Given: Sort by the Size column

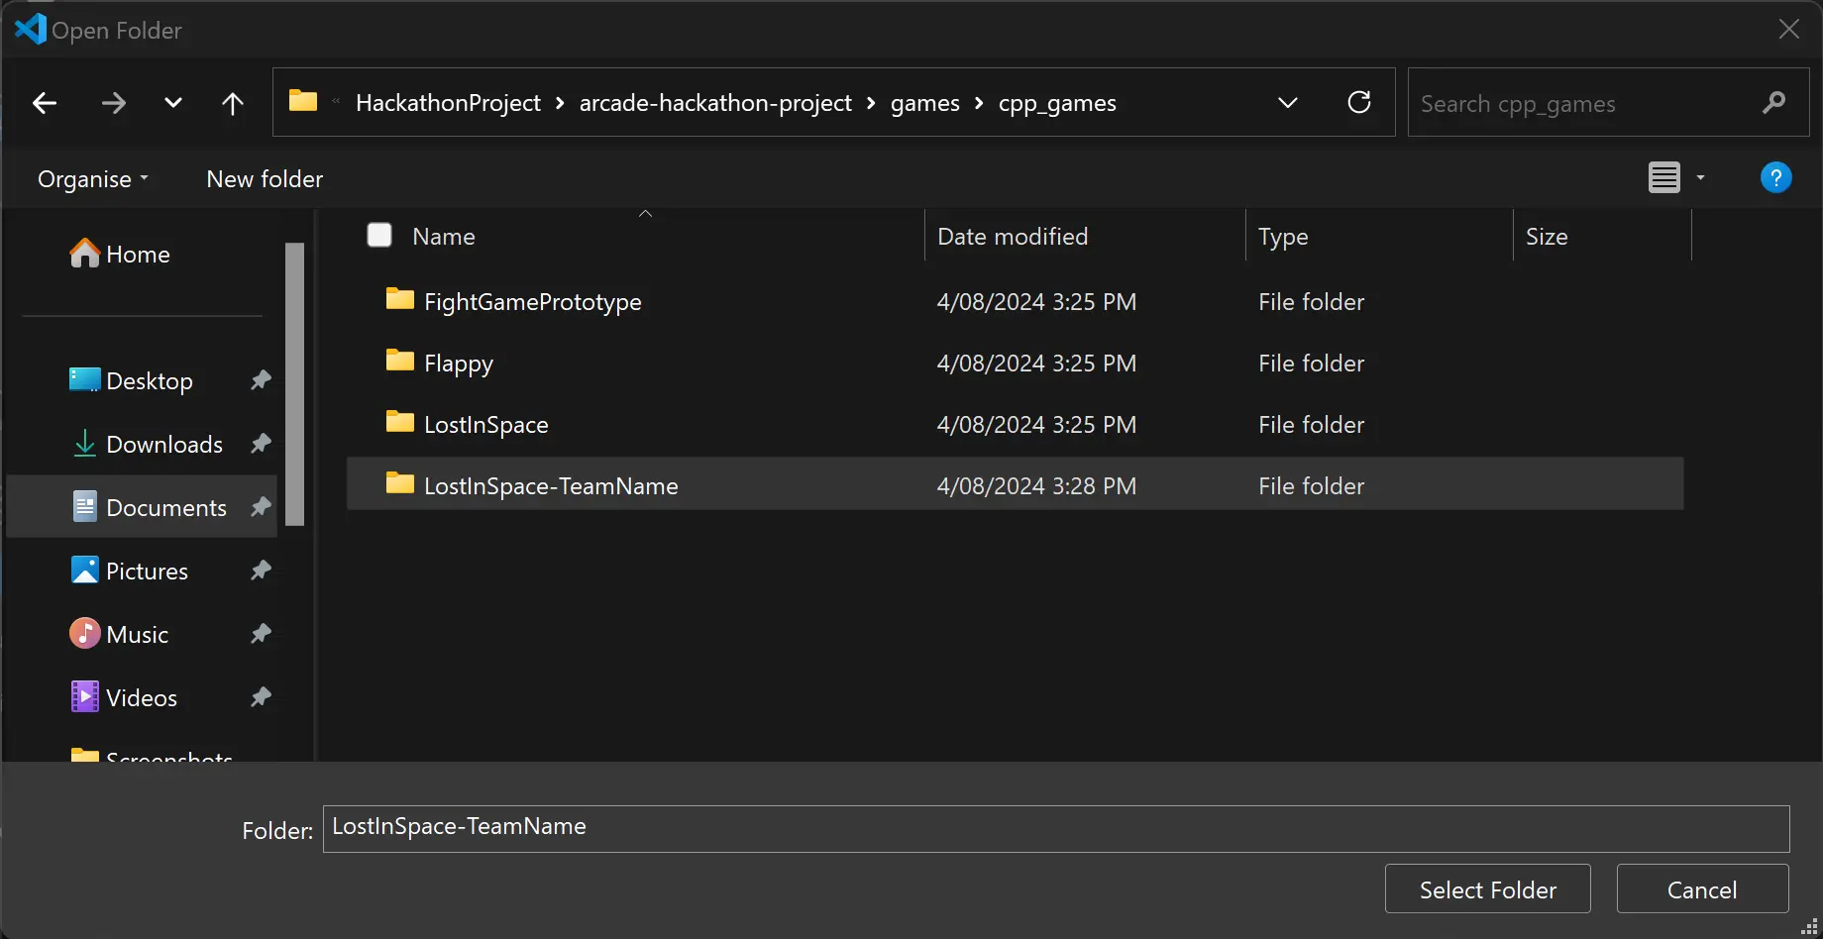Looking at the screenshot, I should click(x=1547, y=237).
